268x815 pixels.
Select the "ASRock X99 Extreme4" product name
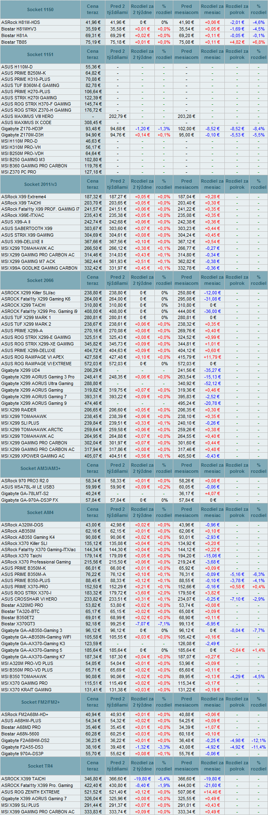click(x=23, y=197)
